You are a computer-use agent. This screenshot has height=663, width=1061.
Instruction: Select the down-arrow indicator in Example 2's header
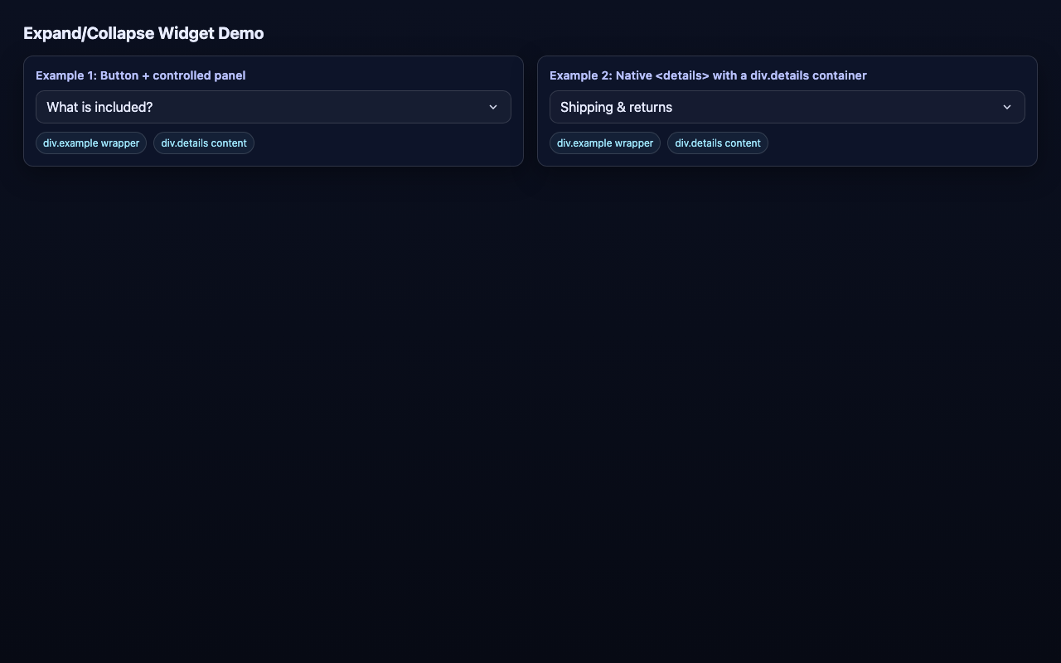point(1007,107)
